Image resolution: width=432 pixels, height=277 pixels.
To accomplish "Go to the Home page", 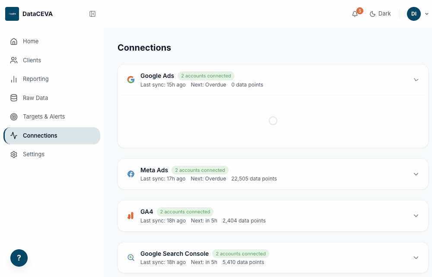I will point(52,42).
